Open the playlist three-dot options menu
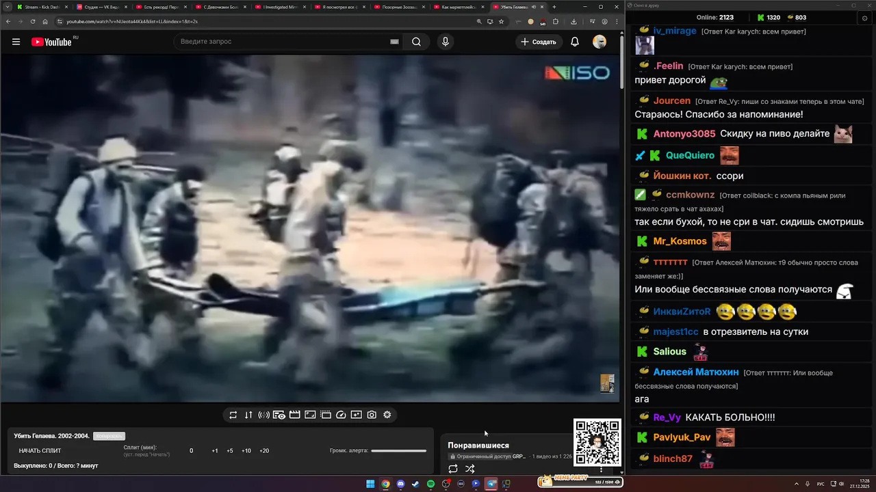 pyautogui.click(x=602, y=469)
